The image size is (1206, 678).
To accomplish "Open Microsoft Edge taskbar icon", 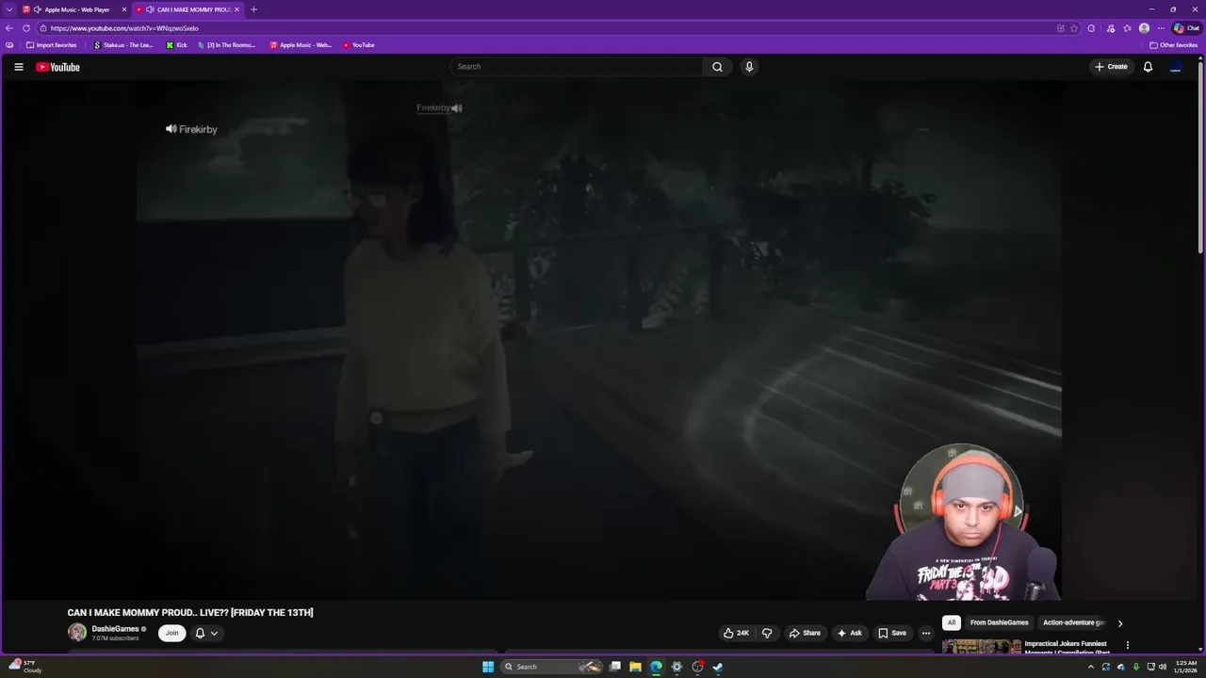I will click(x=656, y=667).
